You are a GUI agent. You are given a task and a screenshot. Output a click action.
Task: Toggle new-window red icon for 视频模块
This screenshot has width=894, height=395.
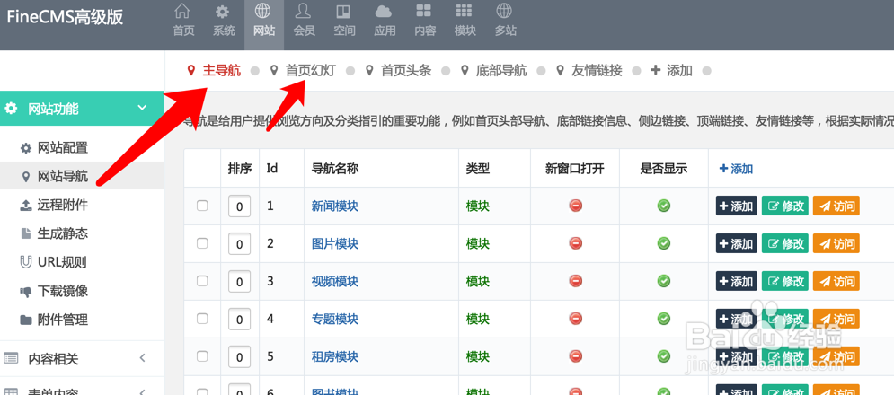click(575, 280)
